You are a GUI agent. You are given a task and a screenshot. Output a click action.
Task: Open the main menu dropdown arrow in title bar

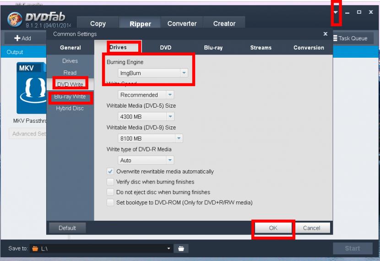point(336,12)
